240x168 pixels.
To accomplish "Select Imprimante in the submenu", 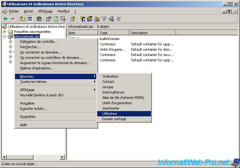I will 124,108.
